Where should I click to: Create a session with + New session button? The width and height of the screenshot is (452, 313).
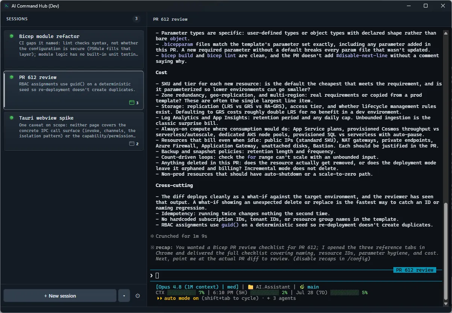[x=60, y=296]
